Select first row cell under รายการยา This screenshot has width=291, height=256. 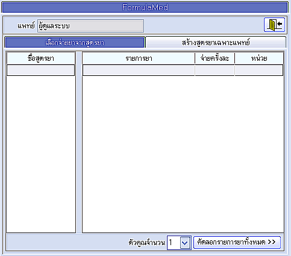point(139,70)
